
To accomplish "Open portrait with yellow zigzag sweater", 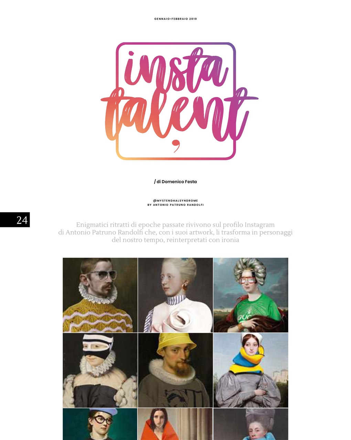I will [x=100, y=295].
